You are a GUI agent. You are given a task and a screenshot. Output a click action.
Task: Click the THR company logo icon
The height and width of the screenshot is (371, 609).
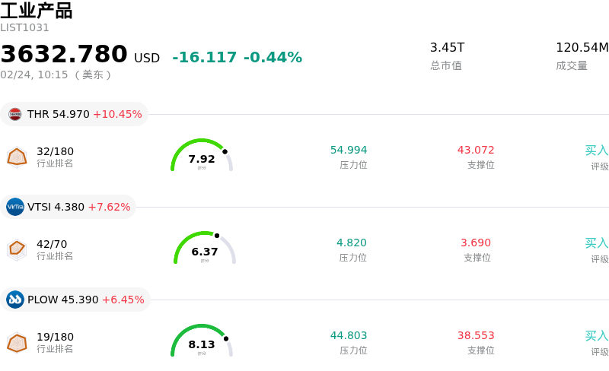click(15, 114)
